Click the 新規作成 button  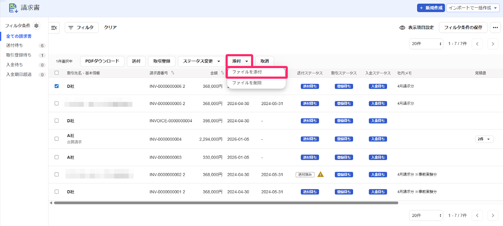click(431, 8)
